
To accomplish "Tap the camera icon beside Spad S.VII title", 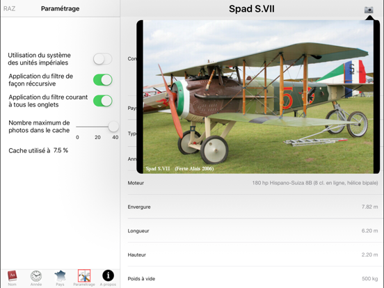I will tap(369, 10).
